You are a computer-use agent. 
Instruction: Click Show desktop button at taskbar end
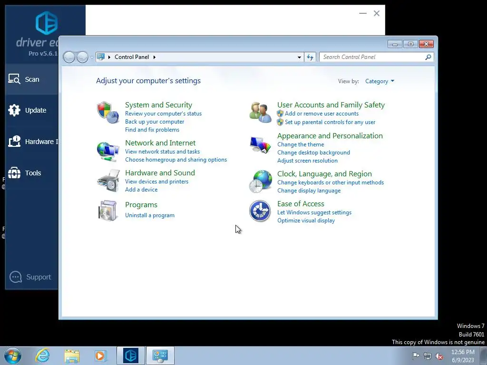(x=484, y=355)
